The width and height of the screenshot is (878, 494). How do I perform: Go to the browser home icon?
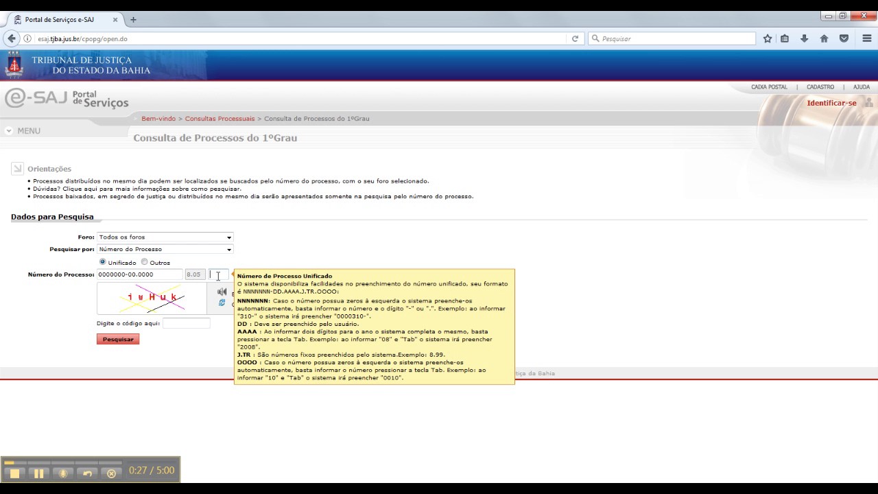(x=824, y=38)
